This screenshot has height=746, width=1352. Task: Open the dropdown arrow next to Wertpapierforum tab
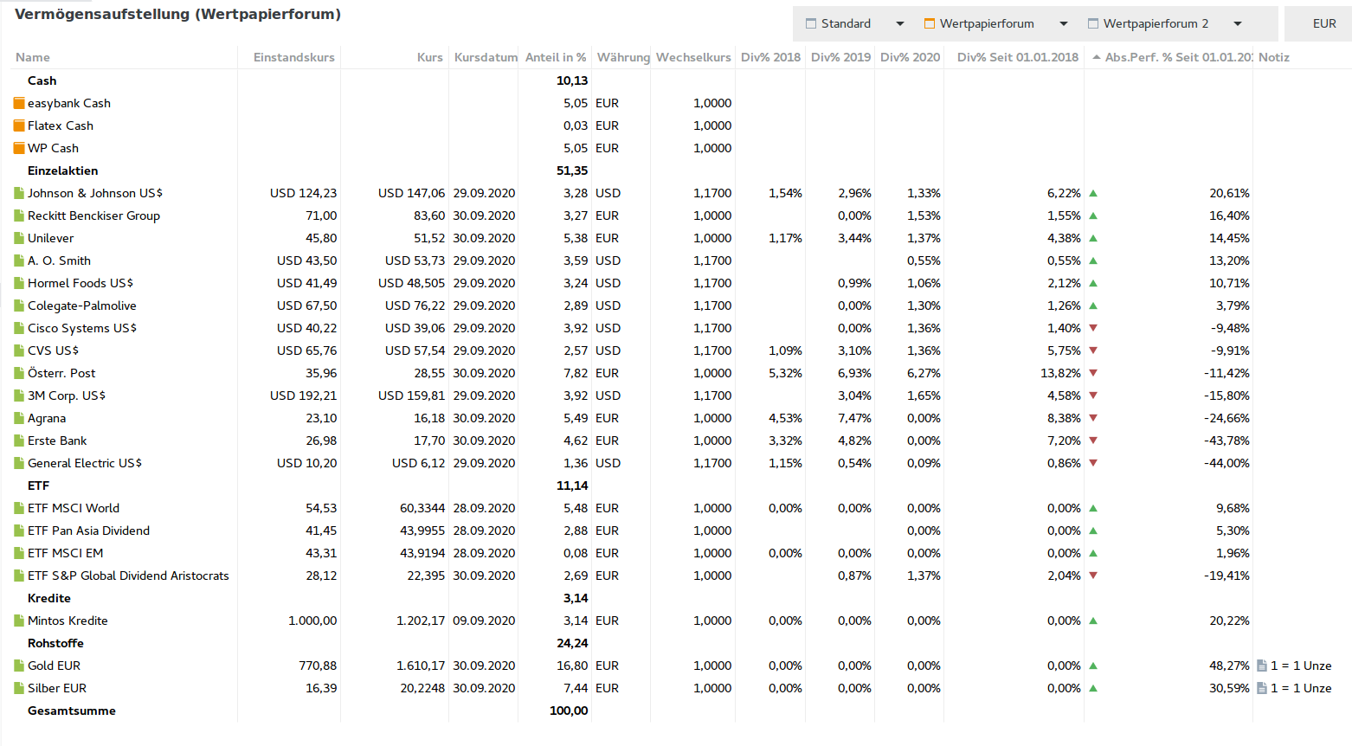pyautogui.click(x=1064, y=24)
